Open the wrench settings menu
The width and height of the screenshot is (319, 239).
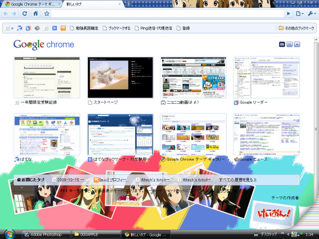[x=312, y=14]
